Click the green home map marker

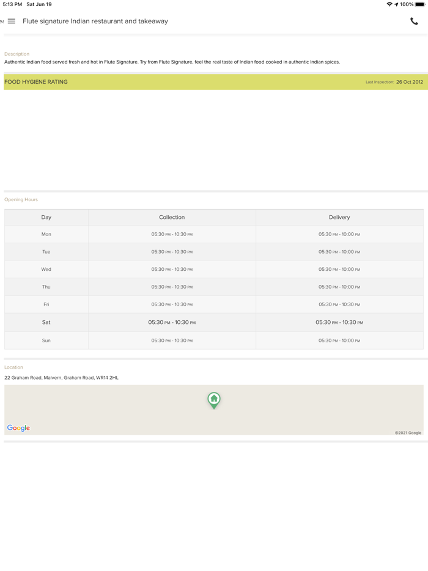[214, 400]
